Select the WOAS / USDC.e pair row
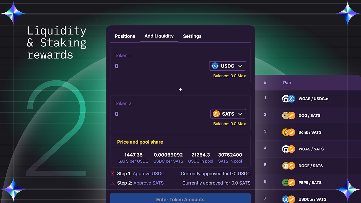 tap(308, 99)
